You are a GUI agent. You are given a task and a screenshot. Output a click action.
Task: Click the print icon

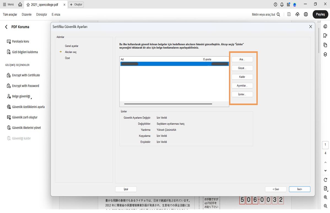click(306, 14)
